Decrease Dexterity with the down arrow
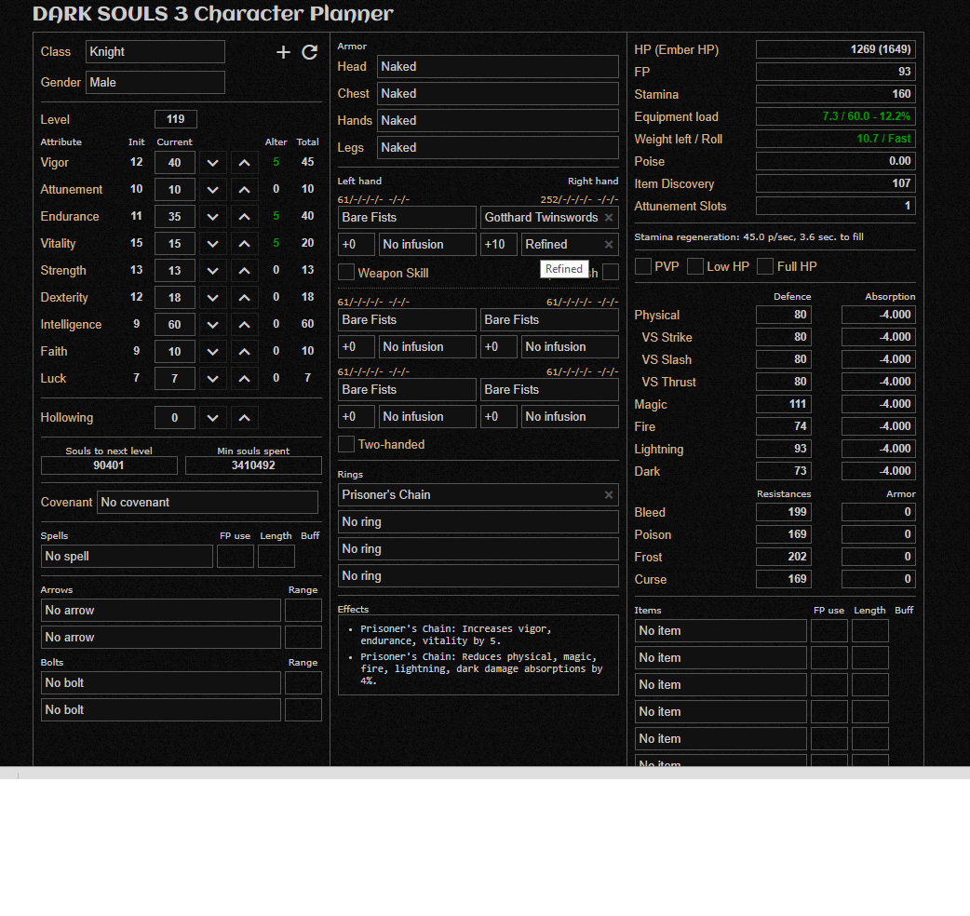This screenshot has width=970, height=916. 213,298
